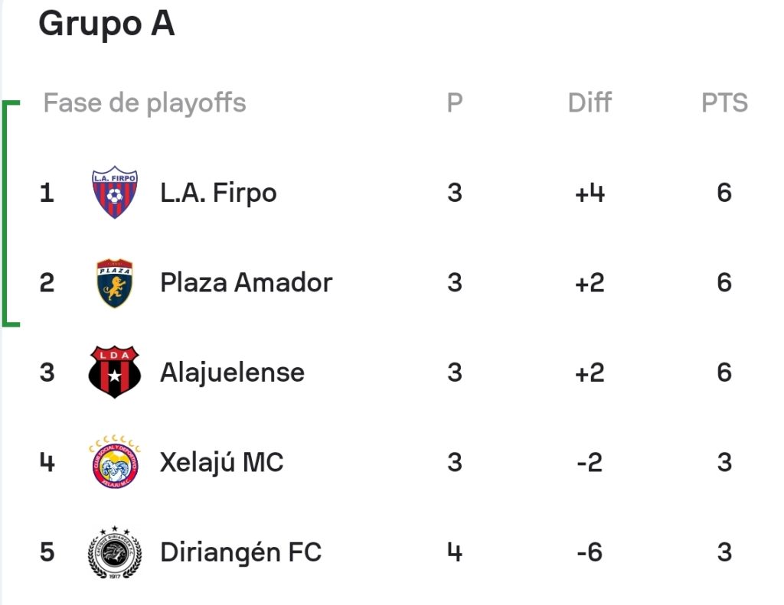Click Diriangén FC's 4 matches played
Image resolution: width=784 pixels, height=605 pixels.
[x=455, y=552]
